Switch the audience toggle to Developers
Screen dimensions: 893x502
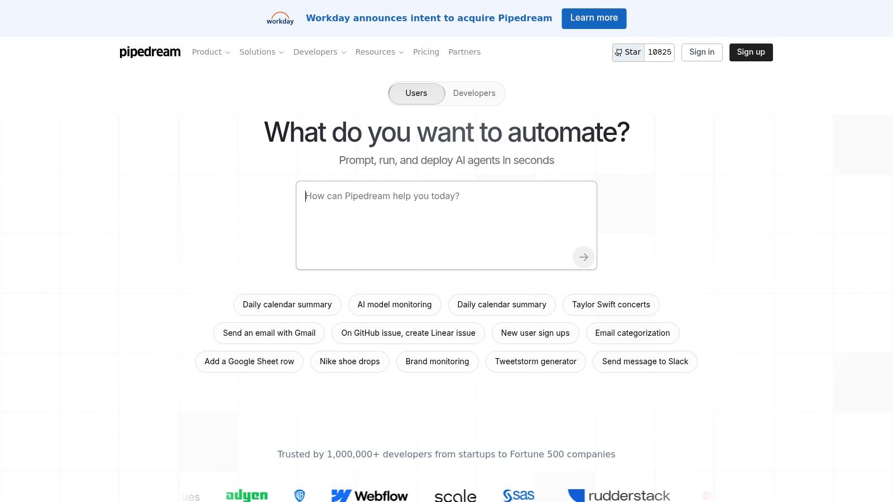click(x=474, y=93)
